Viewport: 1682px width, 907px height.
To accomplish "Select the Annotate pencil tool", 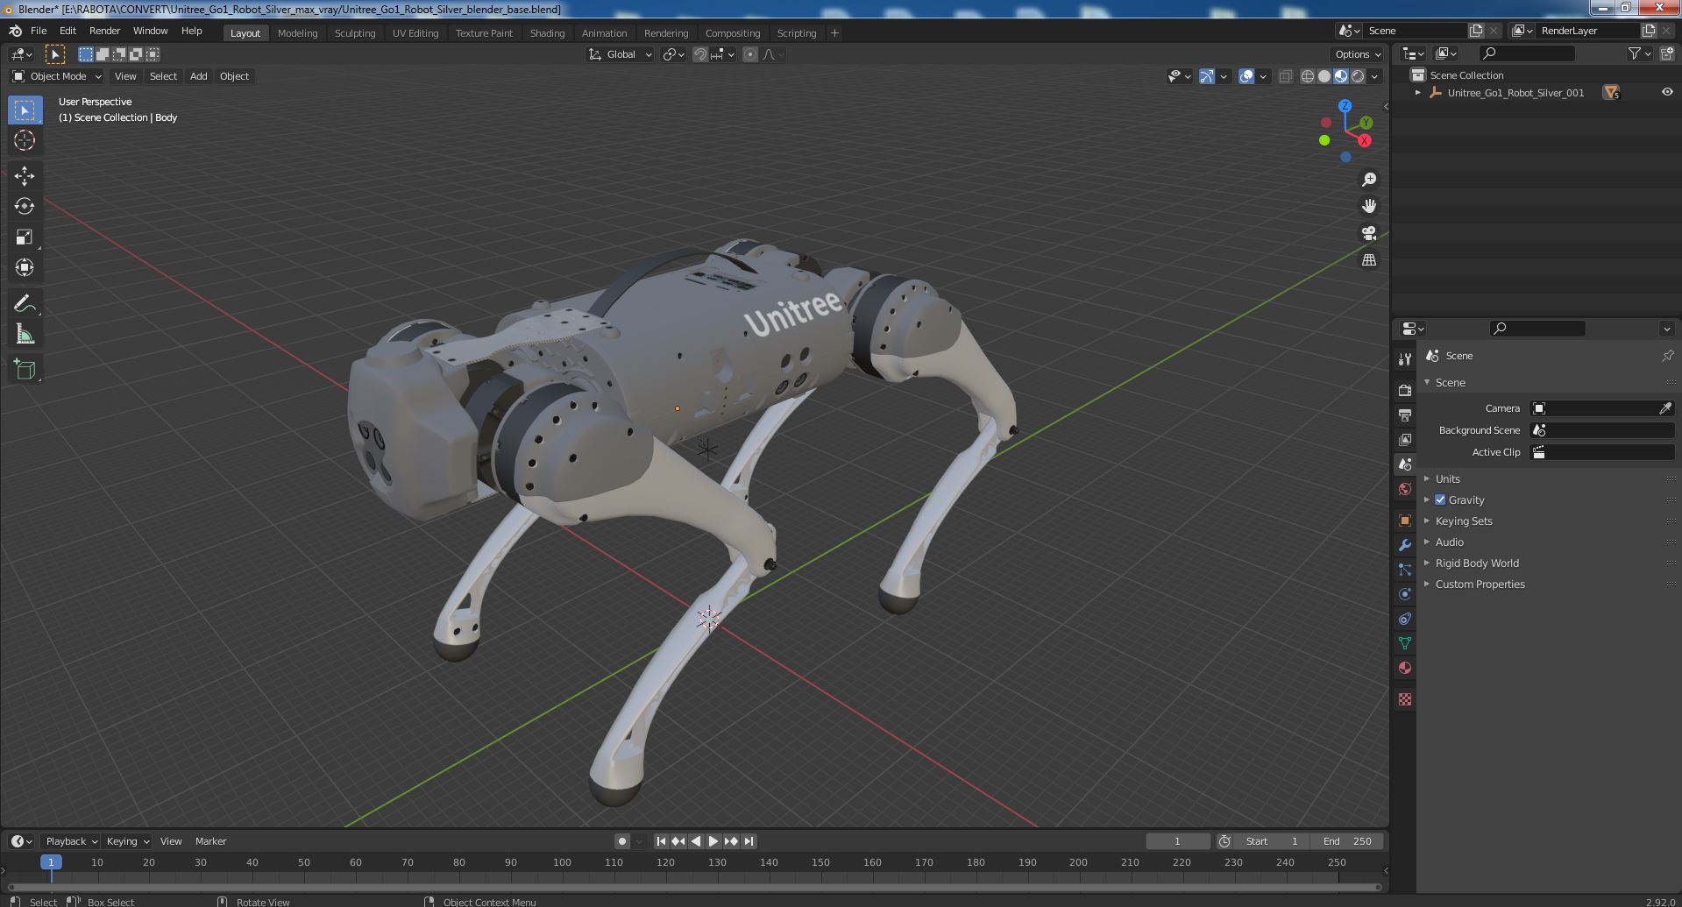I will tap(25, 304).
